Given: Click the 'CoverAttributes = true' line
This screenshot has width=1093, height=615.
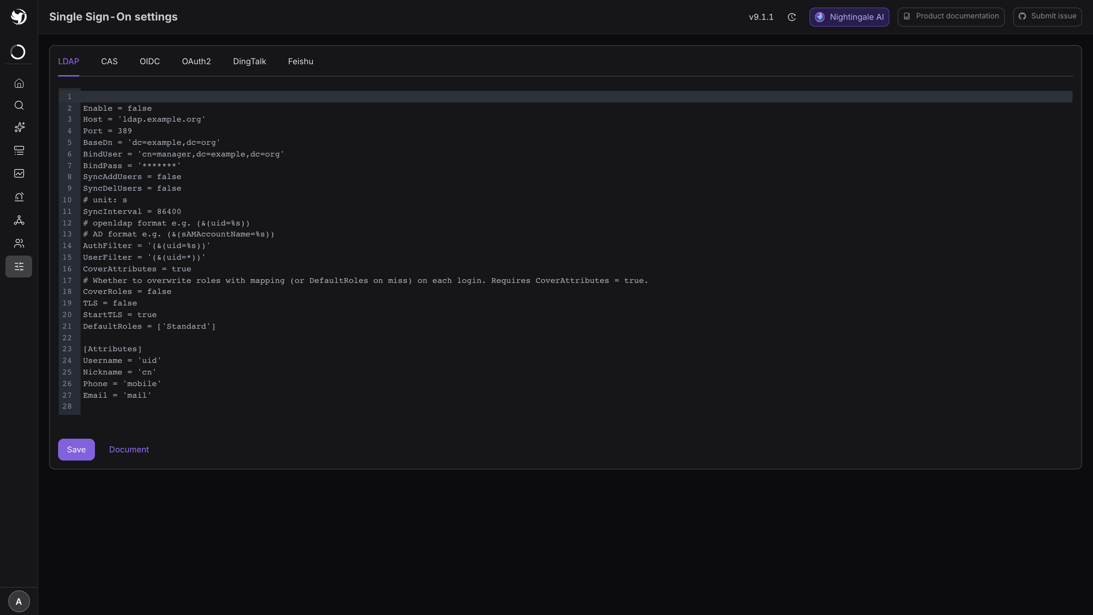Looking at the screenshot, I should (137, 269).
